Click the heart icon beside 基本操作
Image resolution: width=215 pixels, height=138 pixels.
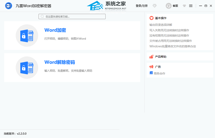click(152, 18)
